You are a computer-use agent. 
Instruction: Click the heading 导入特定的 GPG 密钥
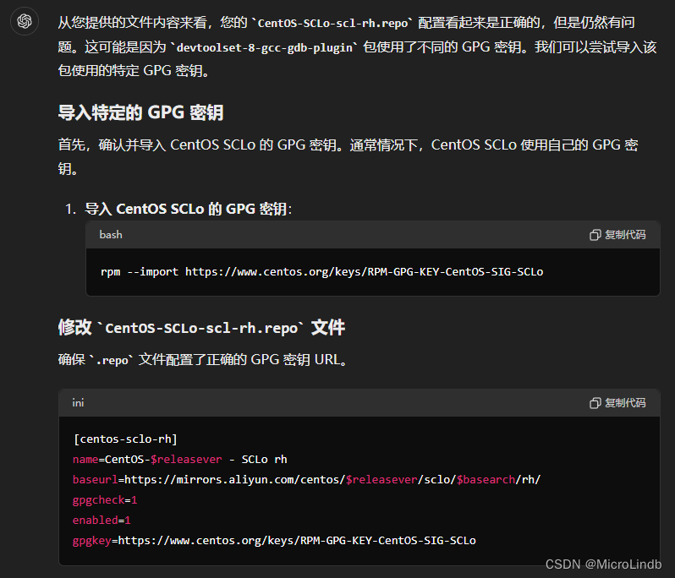tap(140, 112)
